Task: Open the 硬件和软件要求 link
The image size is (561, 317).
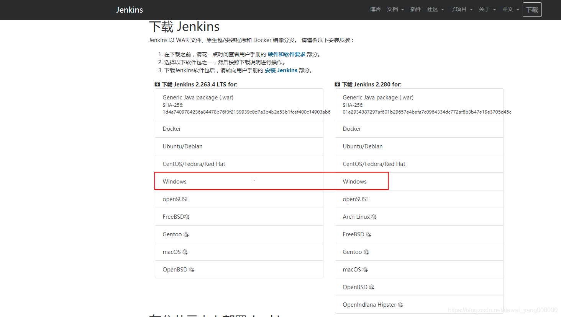Action: point(286,54)
